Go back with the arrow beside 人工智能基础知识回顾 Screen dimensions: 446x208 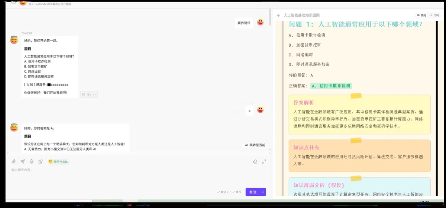(x=278, y=15)
